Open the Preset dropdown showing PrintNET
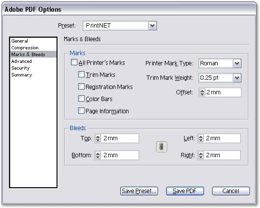This screenshot has width=260, height=208. click(120, 26)
